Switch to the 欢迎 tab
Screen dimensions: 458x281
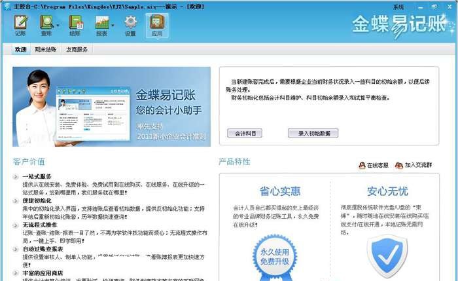click(x=21, y=49)
